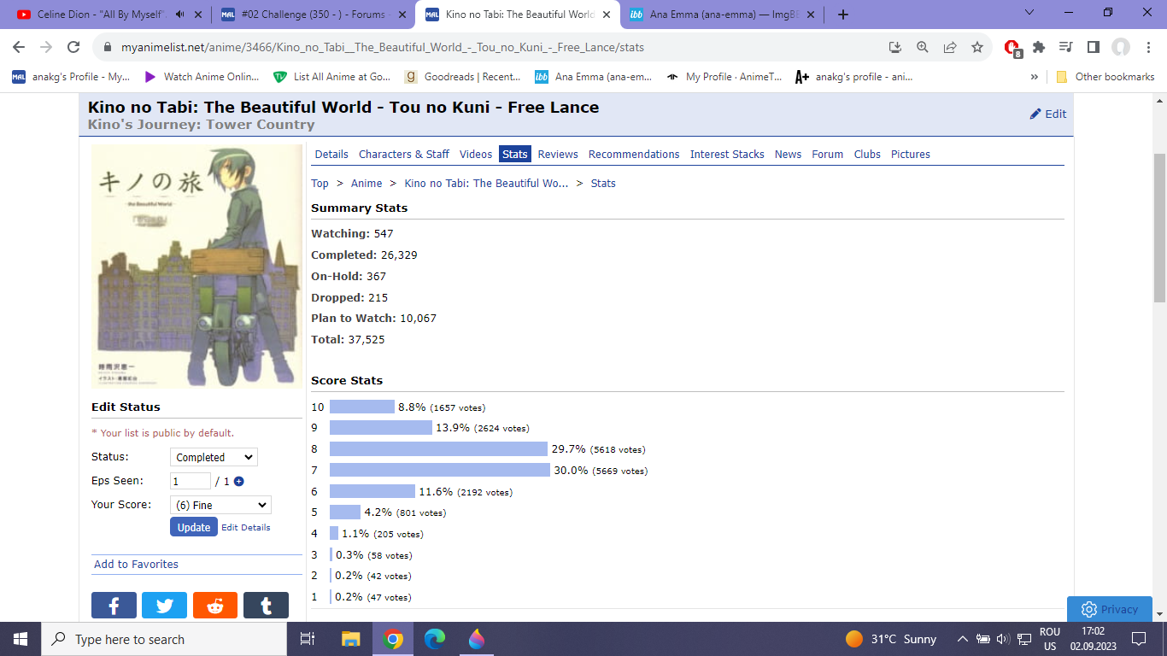View the Pictures tab
Viewport: 1167px width, 656px height.
click(x=911, y=155)
